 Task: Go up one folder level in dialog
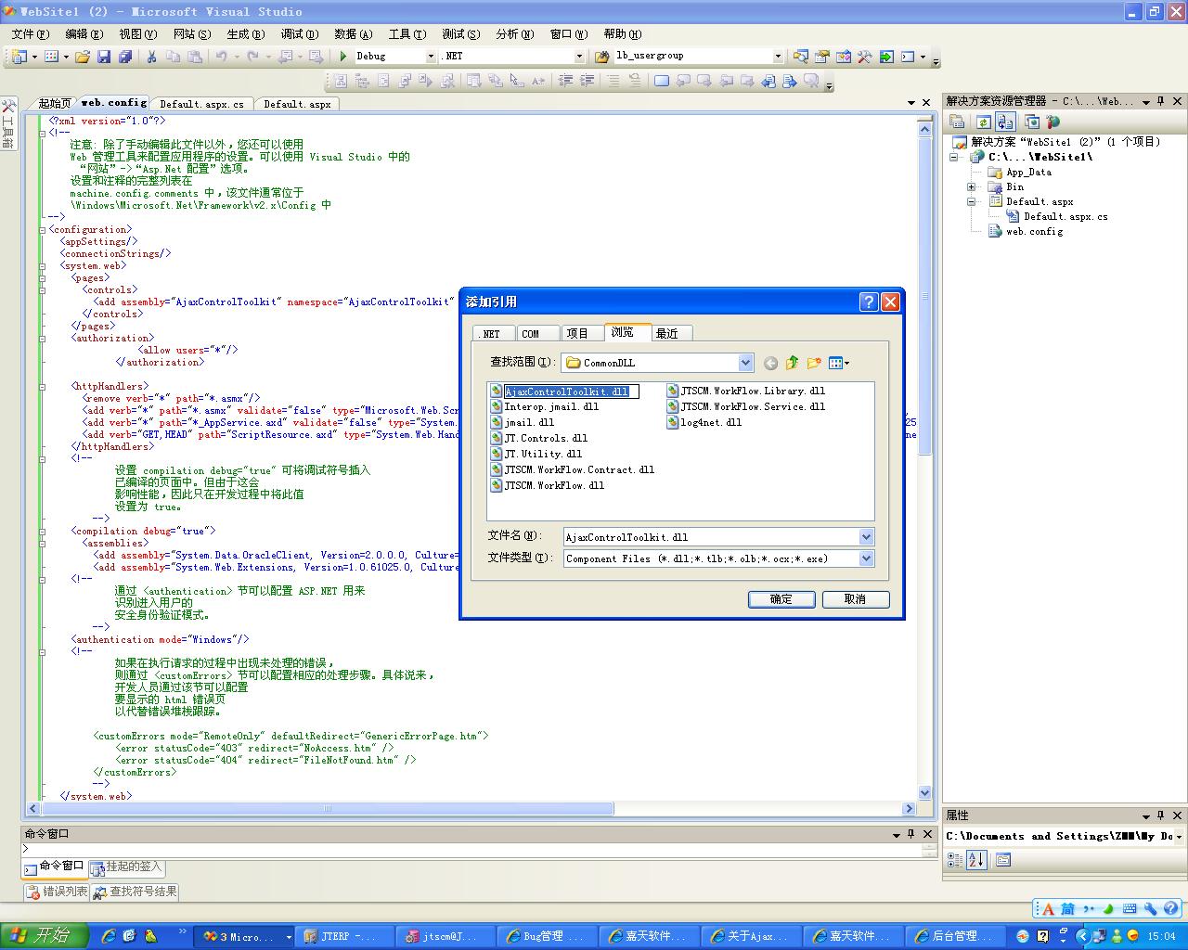[x=792, y=363]
